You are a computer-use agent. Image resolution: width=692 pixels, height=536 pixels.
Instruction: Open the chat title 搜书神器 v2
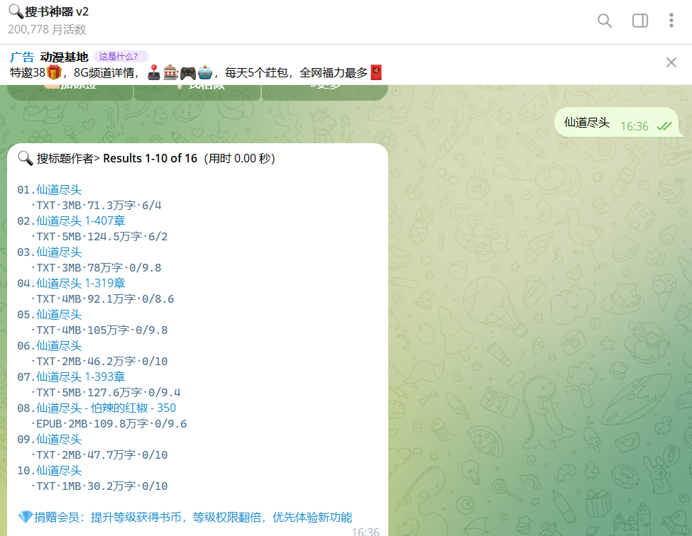[x=48, y=11]
